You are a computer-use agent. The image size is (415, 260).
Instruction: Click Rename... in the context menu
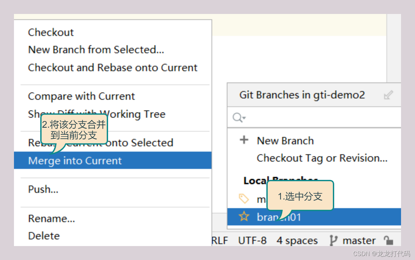(52, 218)
